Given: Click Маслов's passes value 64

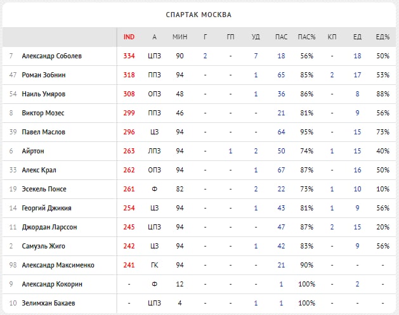Looking at the screenshot, I should point(281,132).
